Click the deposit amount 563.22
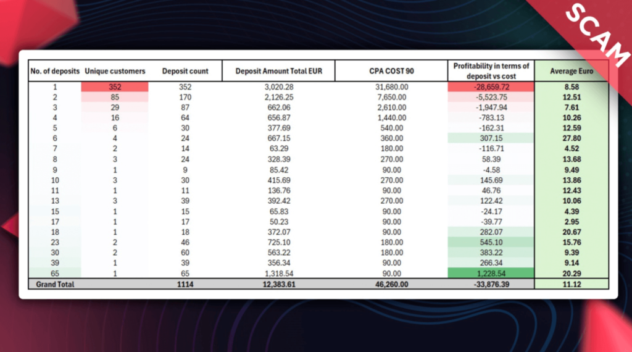Screen dimensions: 632x352 click(279, 253)
